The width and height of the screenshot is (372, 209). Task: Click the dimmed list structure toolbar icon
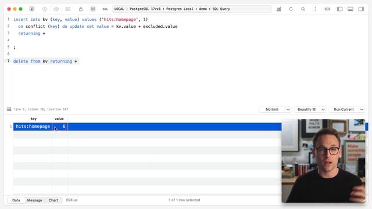click(68, 9)
